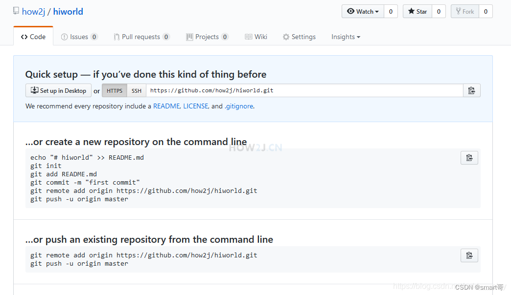The image size is (511, 295).
Task: Click the 'git commit -m "first commit"' line
Action: [85, 183]
